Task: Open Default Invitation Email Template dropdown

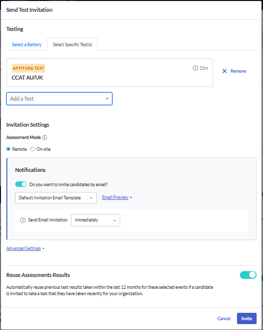Action: tap(56, 198)
